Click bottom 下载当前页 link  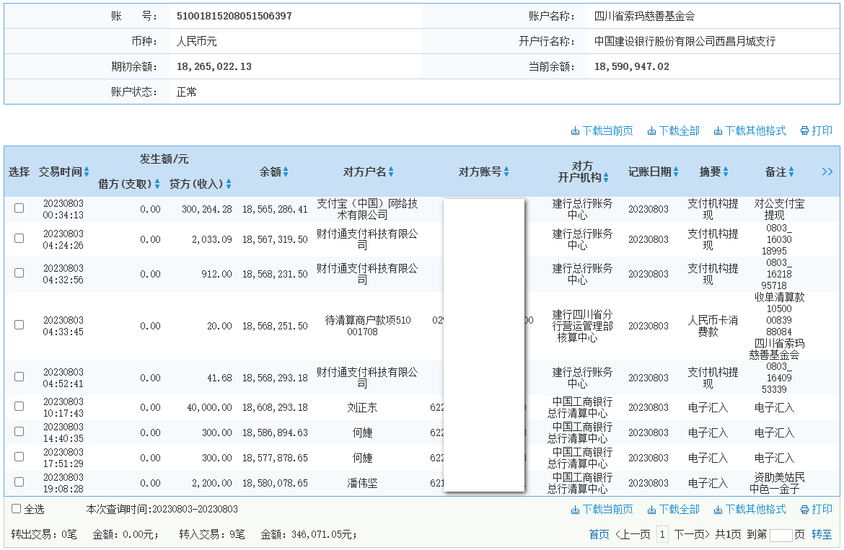click(602, 509)
